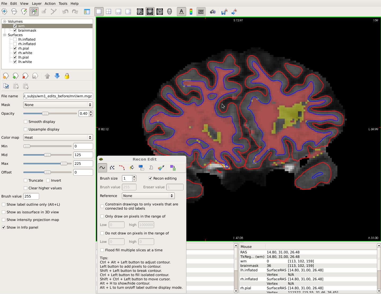Click the Opacity slider handle
Image resolution: width=381 pixels, height=294 pixels.
coord(45,114)
